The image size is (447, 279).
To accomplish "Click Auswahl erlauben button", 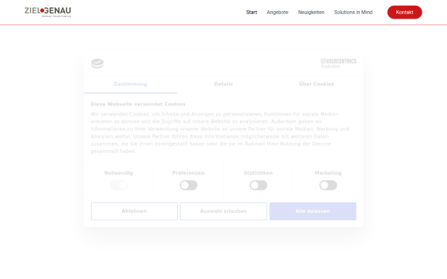I will [x=223, y=211].
